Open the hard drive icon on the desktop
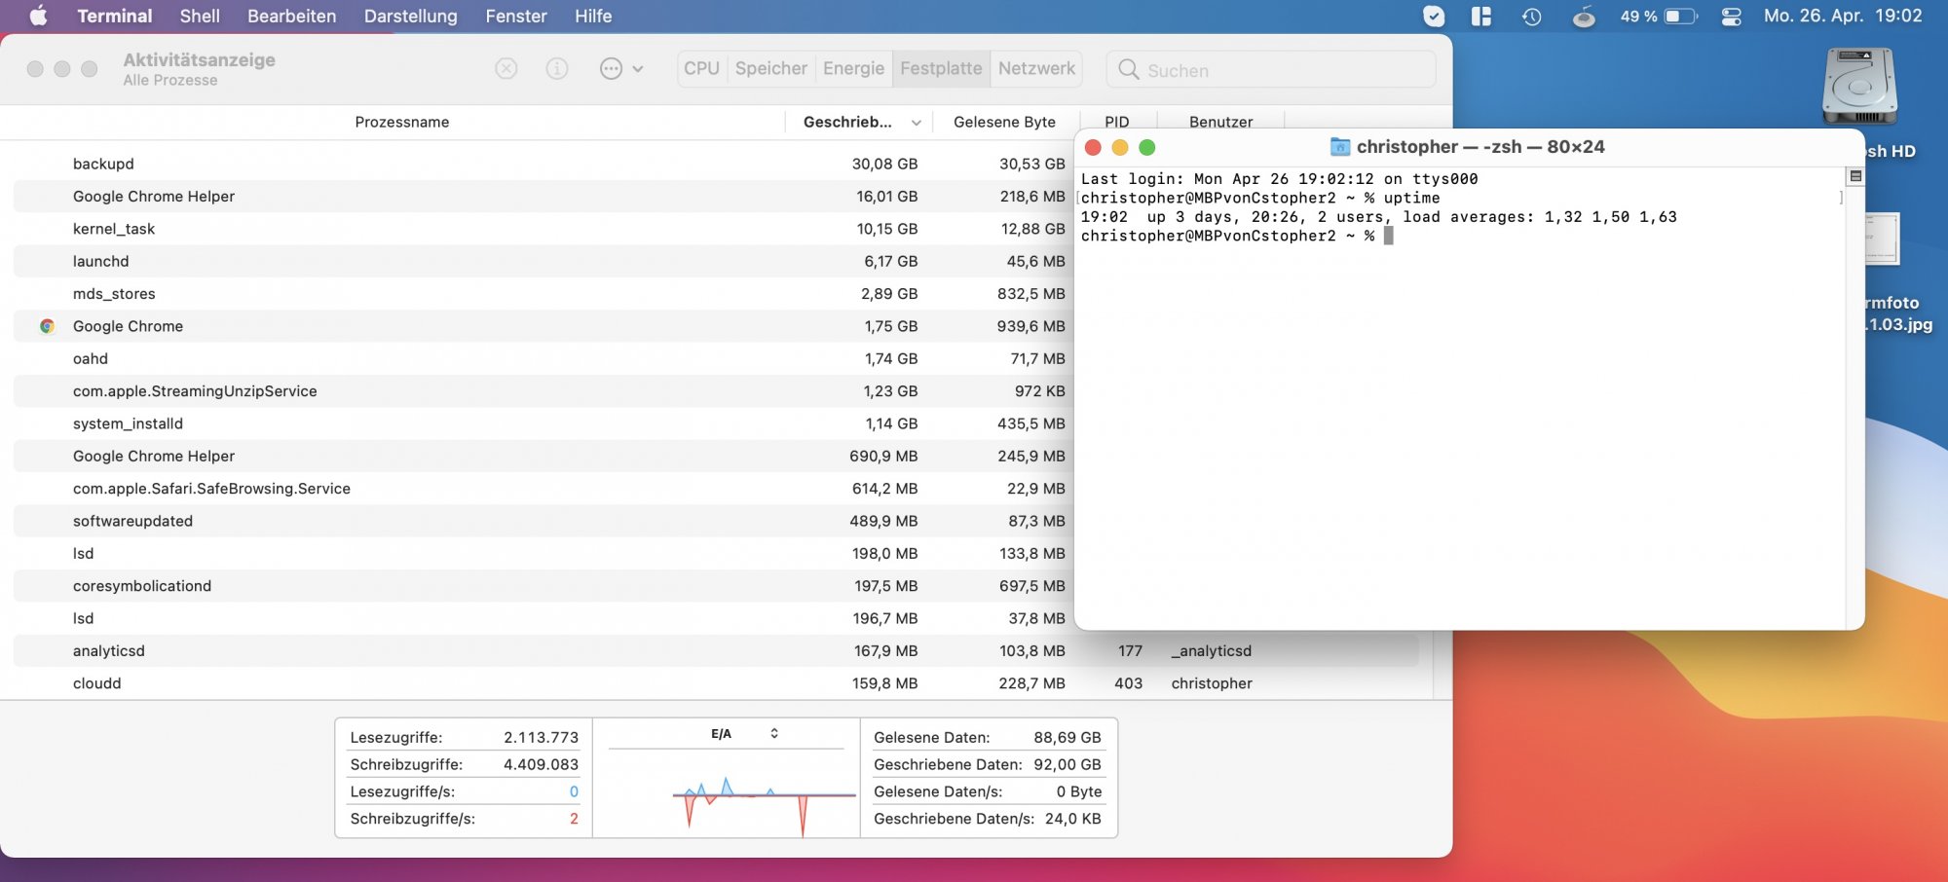1948x882 pixels. (x=1860, y=87)
